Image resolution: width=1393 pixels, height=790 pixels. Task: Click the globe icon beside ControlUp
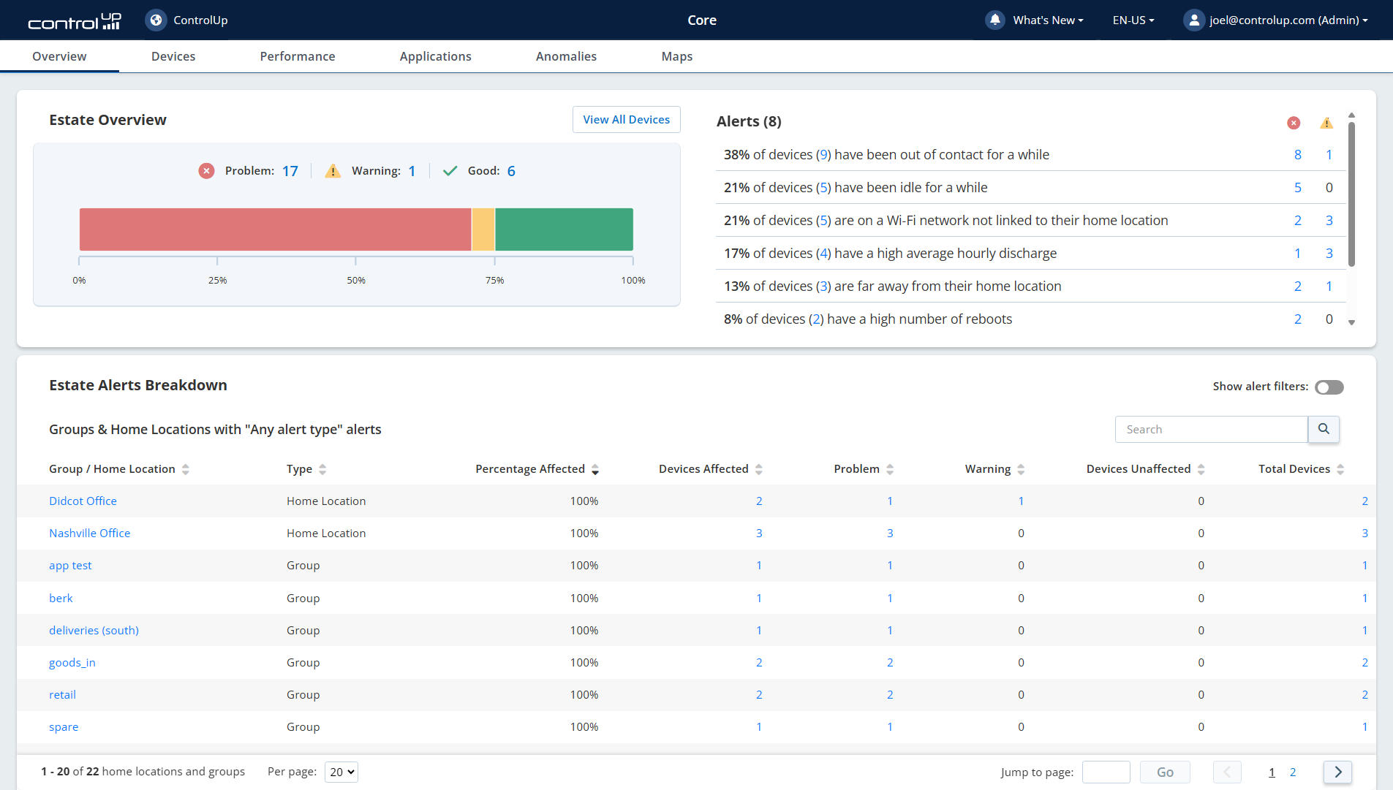tap(156, 20)
